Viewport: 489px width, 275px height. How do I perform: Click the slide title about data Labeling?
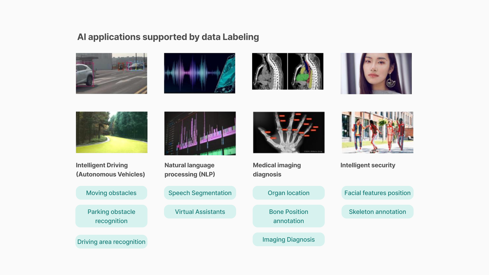tap(168, 37)
